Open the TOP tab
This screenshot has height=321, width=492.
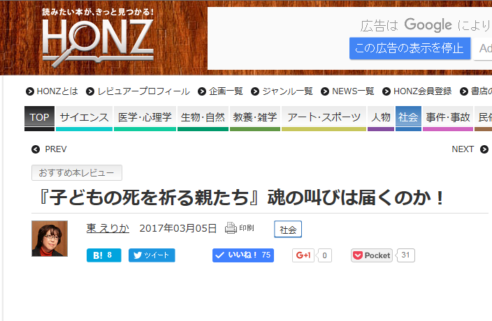click(x=40, y=119)
